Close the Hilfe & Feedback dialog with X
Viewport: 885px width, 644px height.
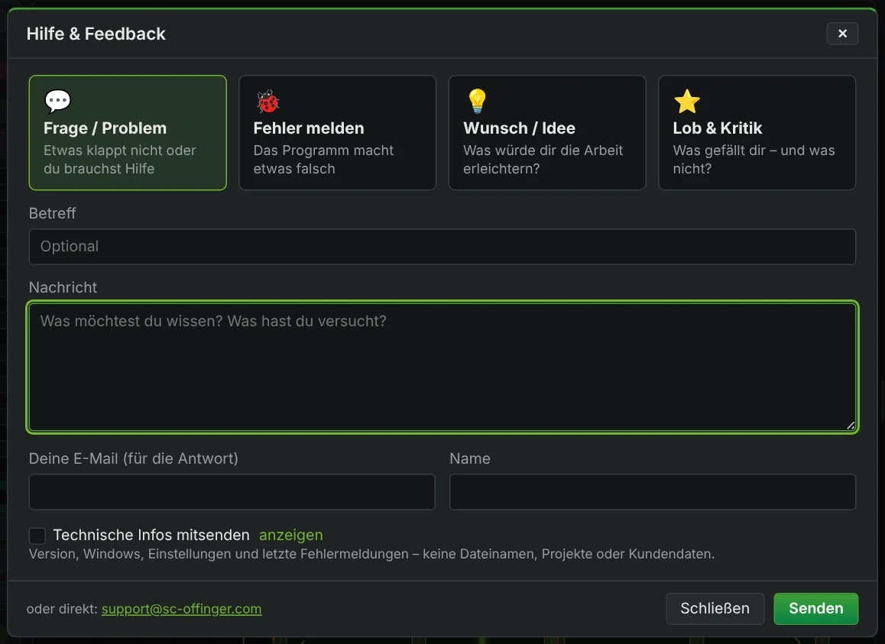[x=843, y=34]
